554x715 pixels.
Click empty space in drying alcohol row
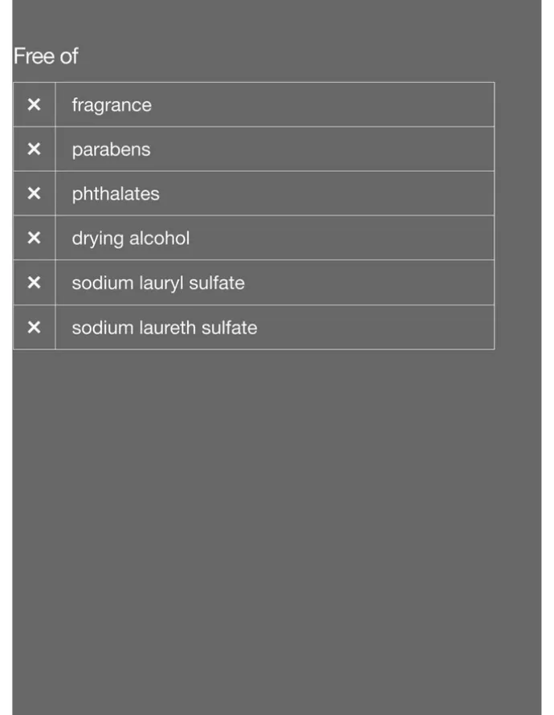point(342,238)
